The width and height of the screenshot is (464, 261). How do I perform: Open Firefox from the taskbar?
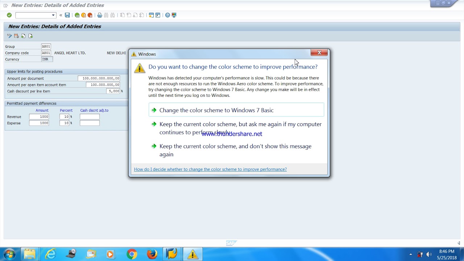pos(152,254)
